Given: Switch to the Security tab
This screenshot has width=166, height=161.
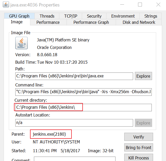Looking at the screenshot, I should [x=94, y=16].
